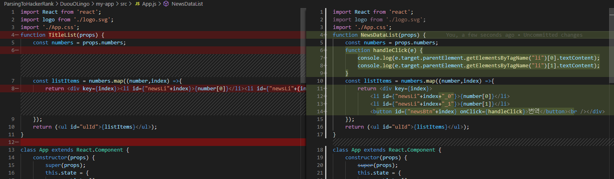Viewport: 614px width, 179px height.
Task: Click handleClick function declaration on line 6
Action: pos(384,50)
